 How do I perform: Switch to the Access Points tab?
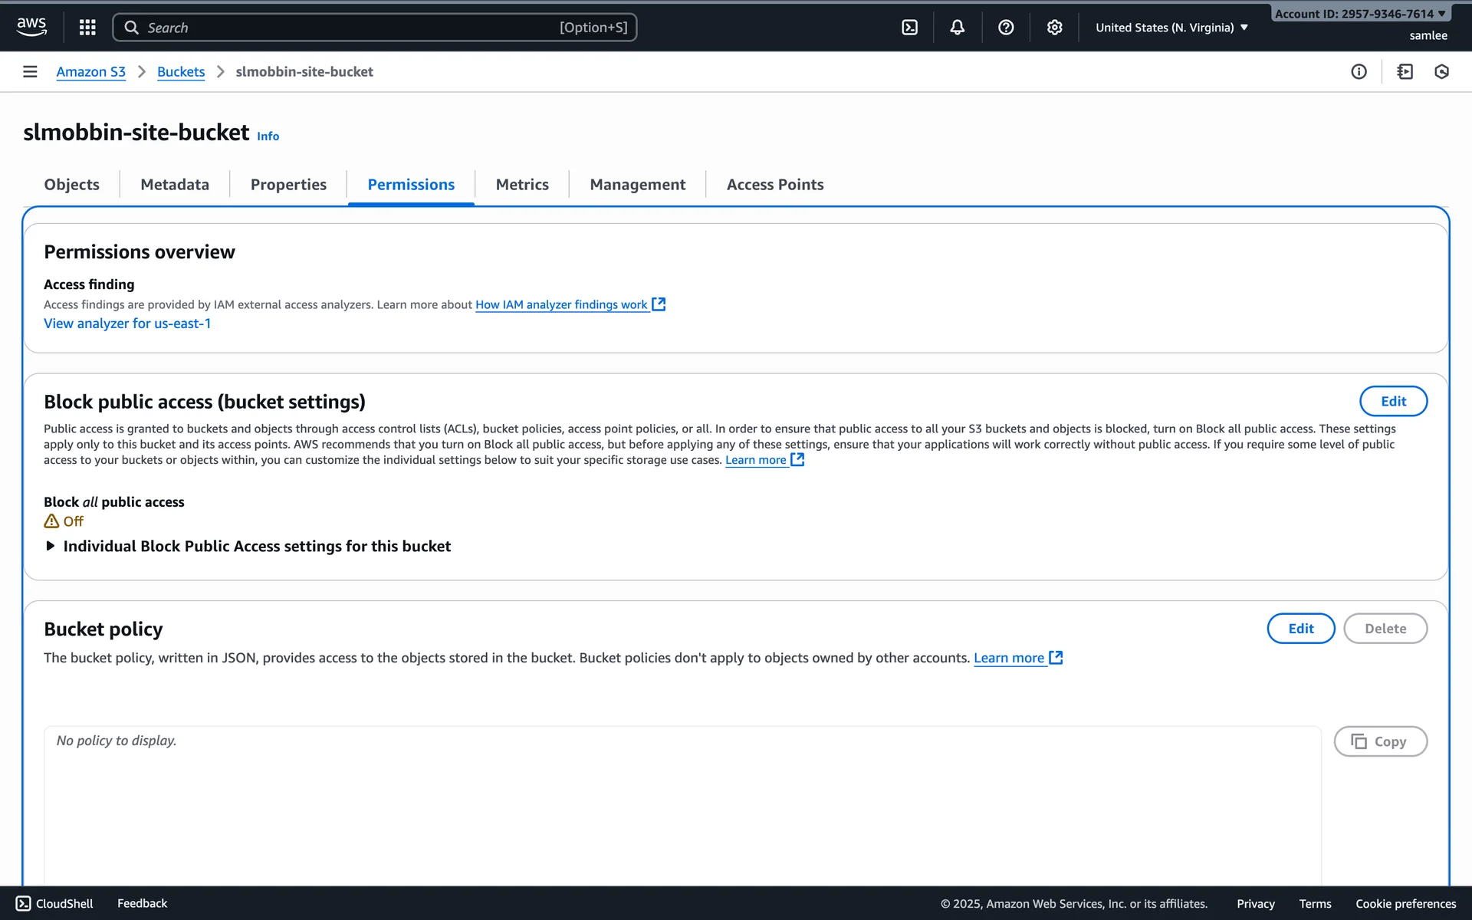[x=774, y=185]
